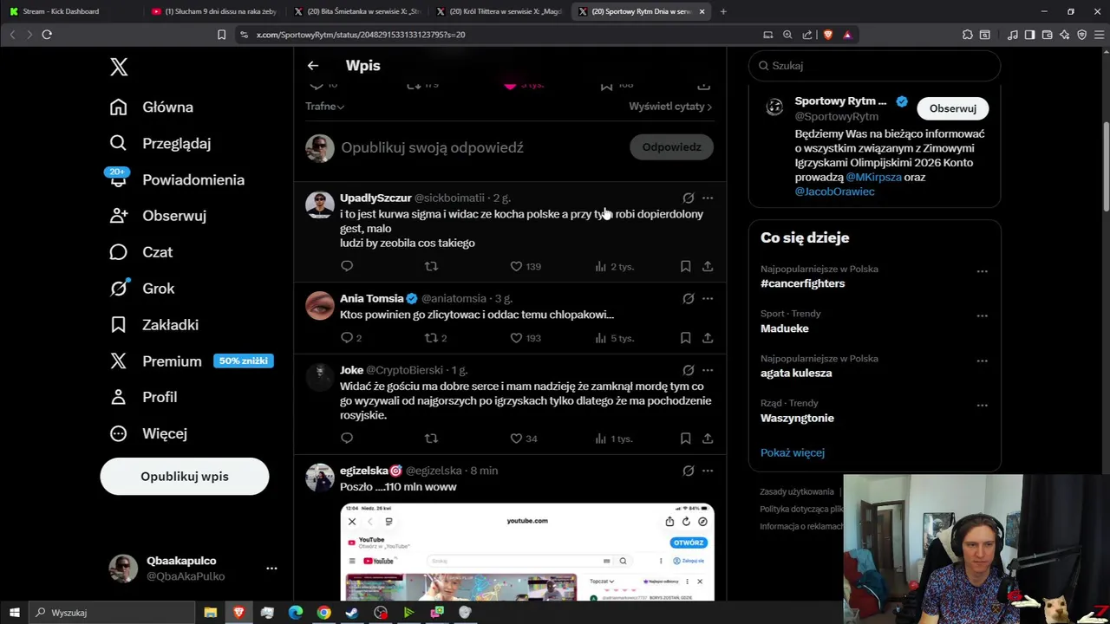The height and width of the screenshot is (624, 1110).
Task: Reply to Joke's post
Action: pos(347,439)
